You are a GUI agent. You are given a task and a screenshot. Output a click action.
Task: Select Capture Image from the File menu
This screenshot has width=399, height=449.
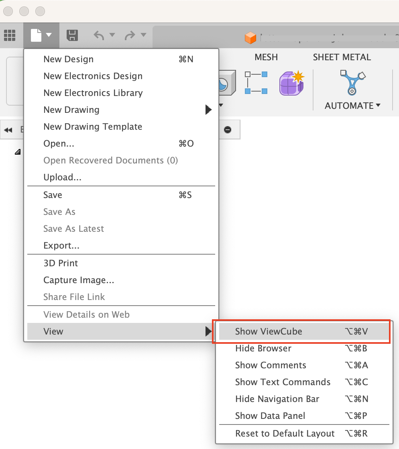(79, 280)
